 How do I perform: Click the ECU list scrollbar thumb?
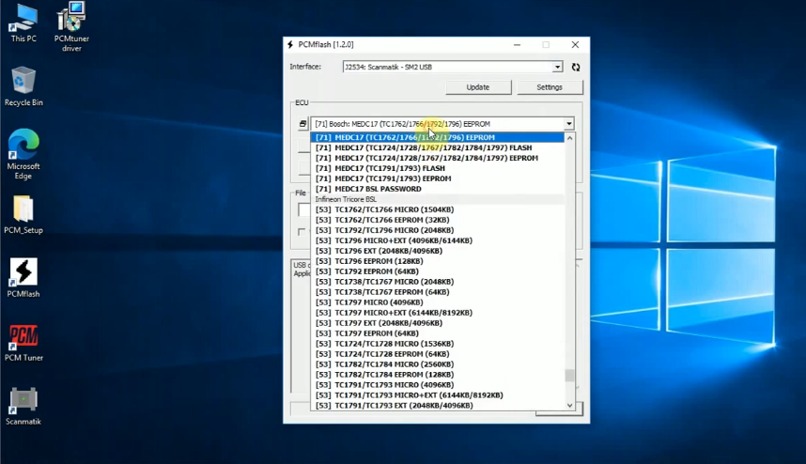pos(569,376)
